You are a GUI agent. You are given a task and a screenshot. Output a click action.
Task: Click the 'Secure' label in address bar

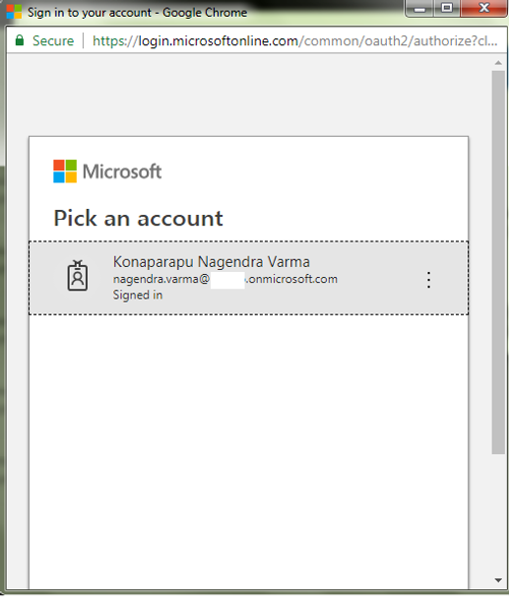click(x=53, y=40)
